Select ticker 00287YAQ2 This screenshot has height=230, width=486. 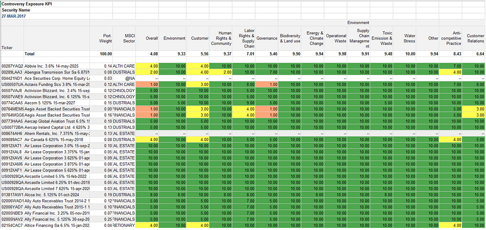pos(12,66)
